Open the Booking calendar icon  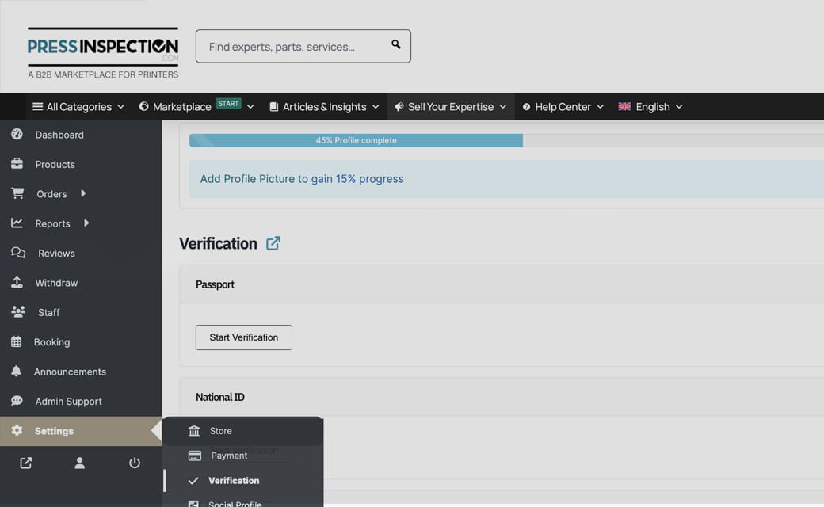pyautogui.click(x=17, y=341)
